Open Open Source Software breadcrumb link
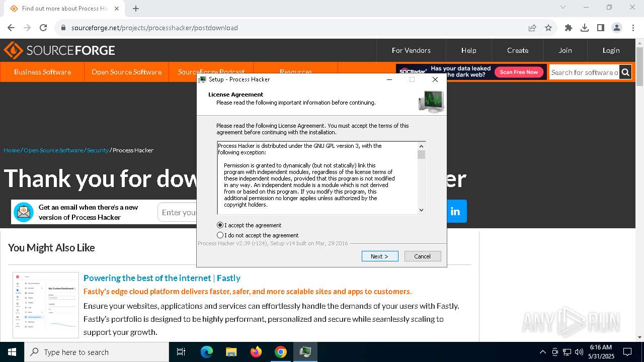The image size is (644, 362). click(53, 150)
